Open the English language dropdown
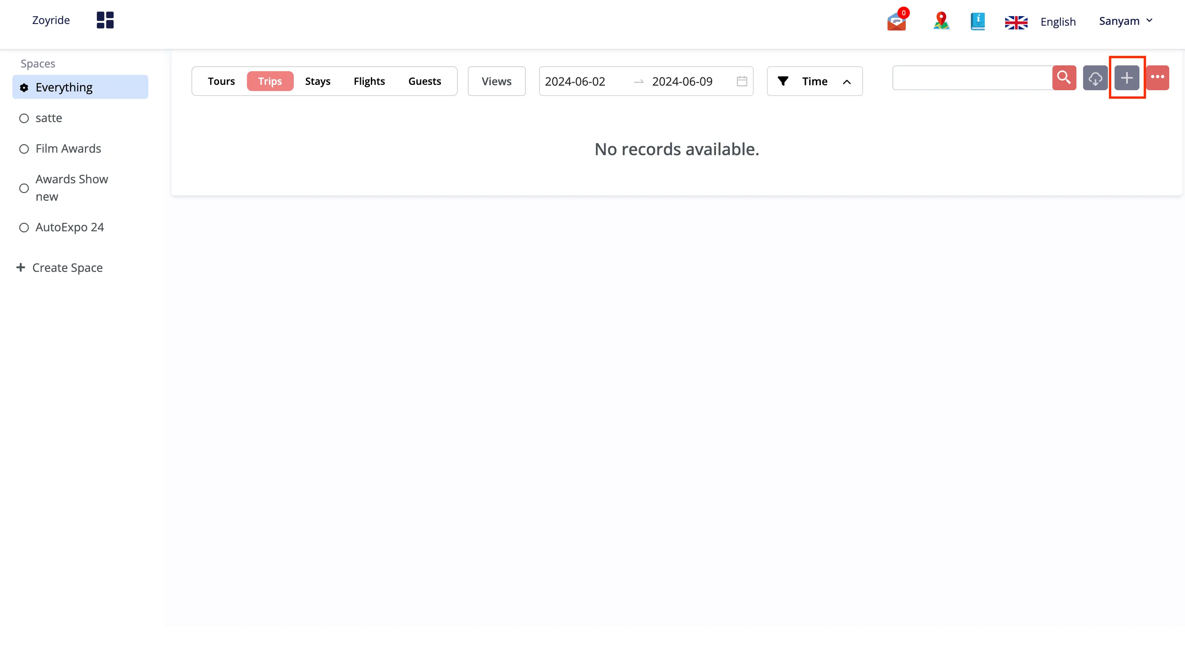 point(1058,22)
